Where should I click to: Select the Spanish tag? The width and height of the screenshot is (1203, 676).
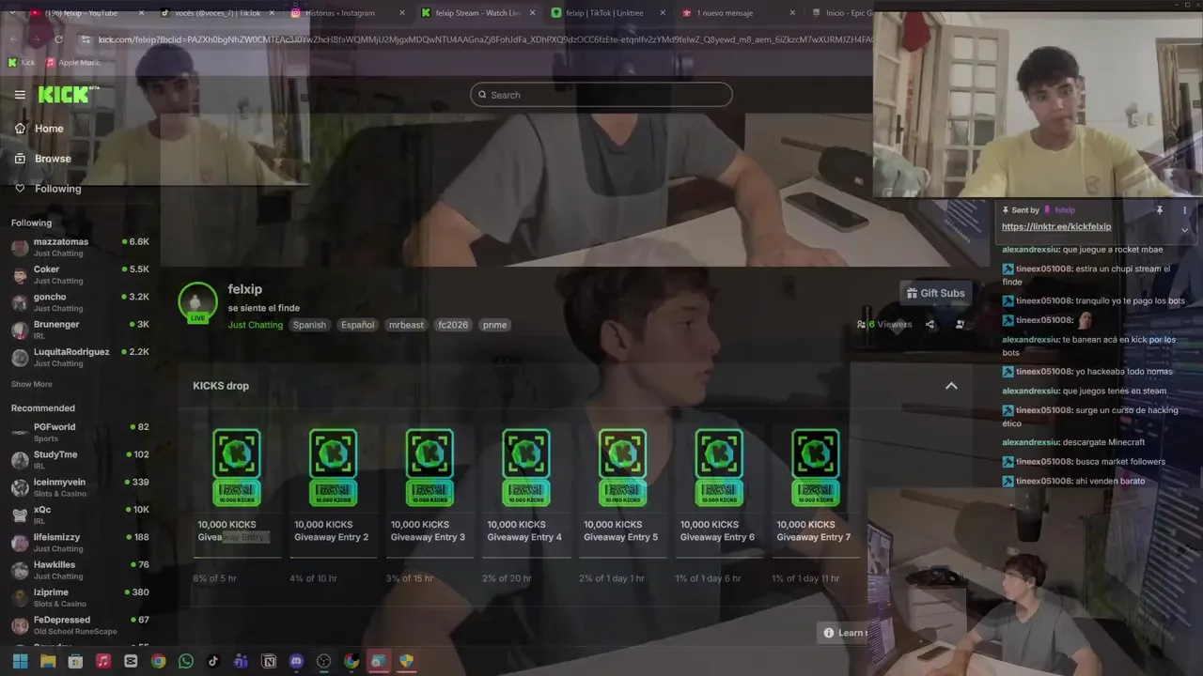coord(309,325)
